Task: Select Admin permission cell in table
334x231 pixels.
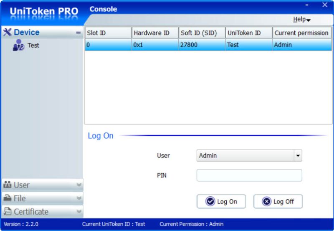Action: [302, 45]
